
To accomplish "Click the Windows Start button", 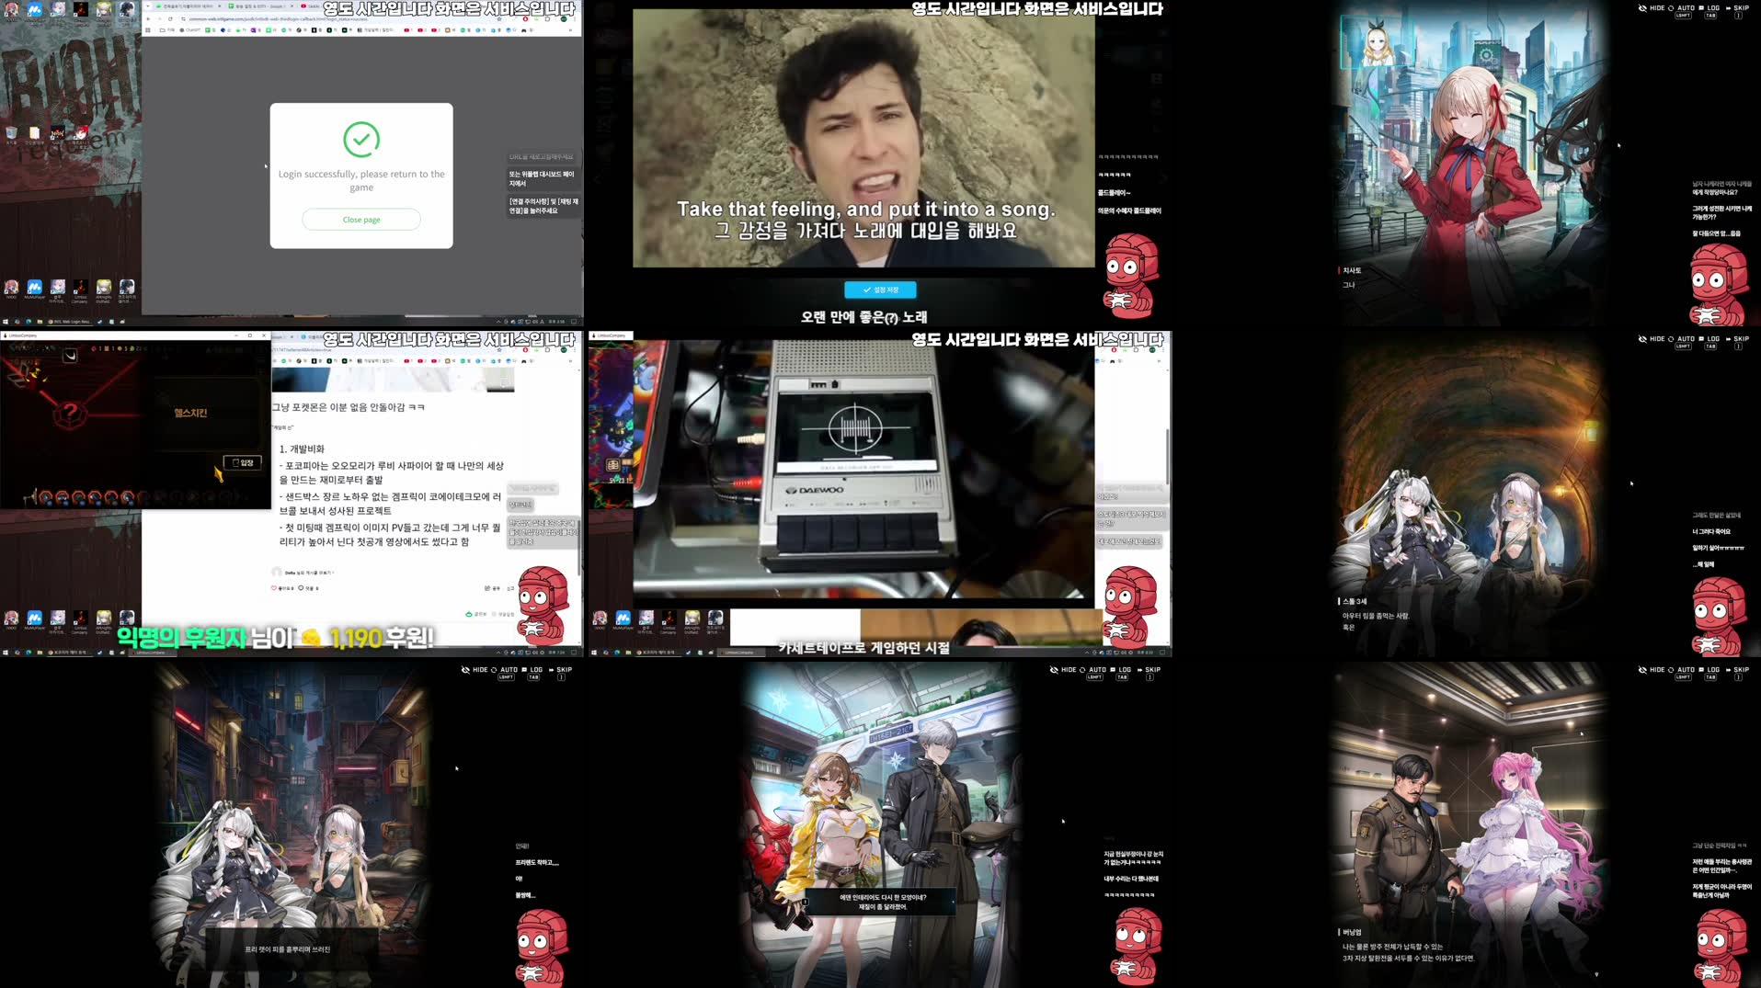I will [6, 323].
